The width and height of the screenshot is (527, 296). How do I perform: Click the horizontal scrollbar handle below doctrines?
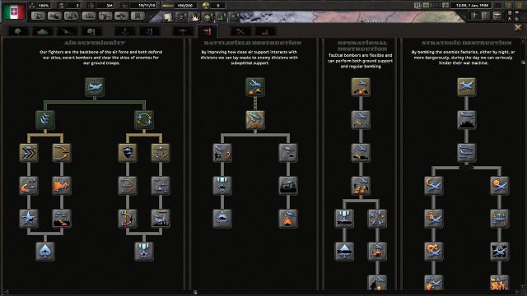pyautogui.click(x=195, y=293)
